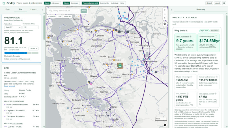Click the 191,970 homes value
This screenshot has height=128, width=228.
[208, 80]
